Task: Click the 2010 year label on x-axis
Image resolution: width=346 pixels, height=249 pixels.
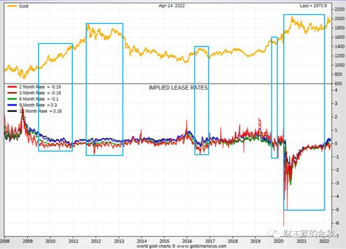Action: 50,241
